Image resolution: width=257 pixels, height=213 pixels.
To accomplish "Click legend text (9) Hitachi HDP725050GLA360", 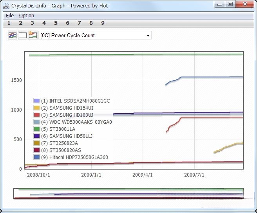I will tap(74, 157).
